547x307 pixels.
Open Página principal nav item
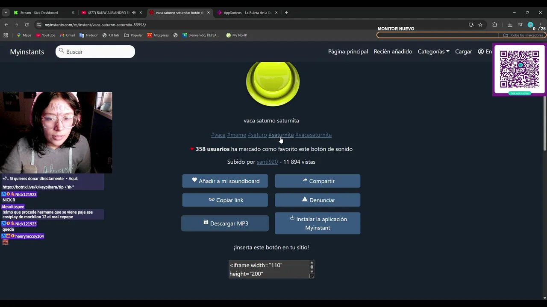348,52
